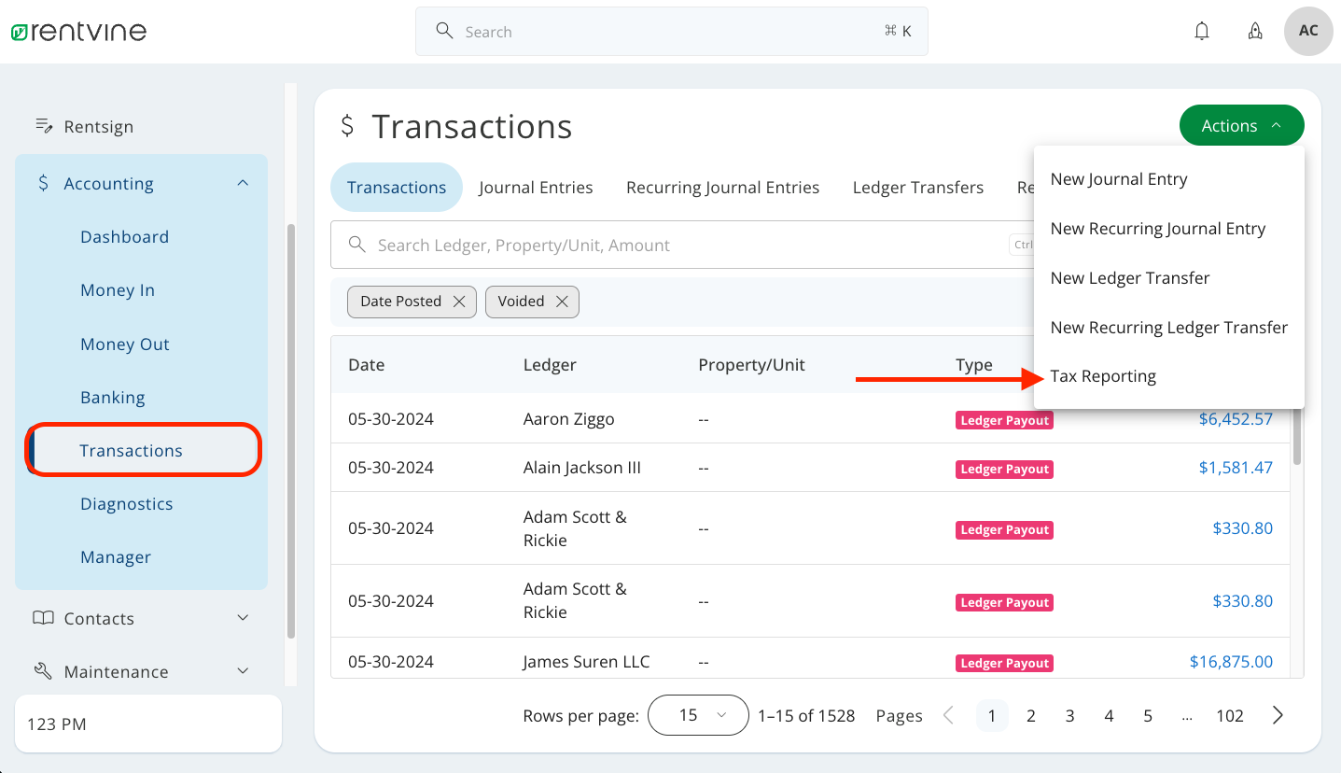The width and height of the screenshot is (1341, 773).
Task: Select the Maintenance wrench icon
Action: tap(43, 670)
